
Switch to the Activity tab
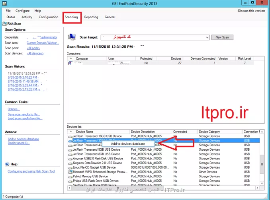click(27, 17)
